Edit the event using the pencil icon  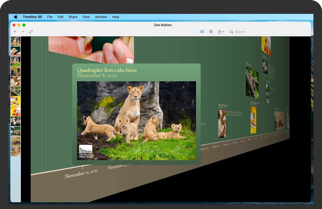[x=31, y=31]
